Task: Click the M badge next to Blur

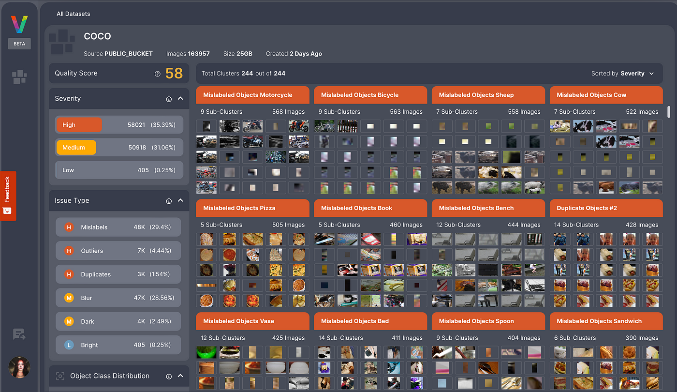Action: [x=69, y=298]
